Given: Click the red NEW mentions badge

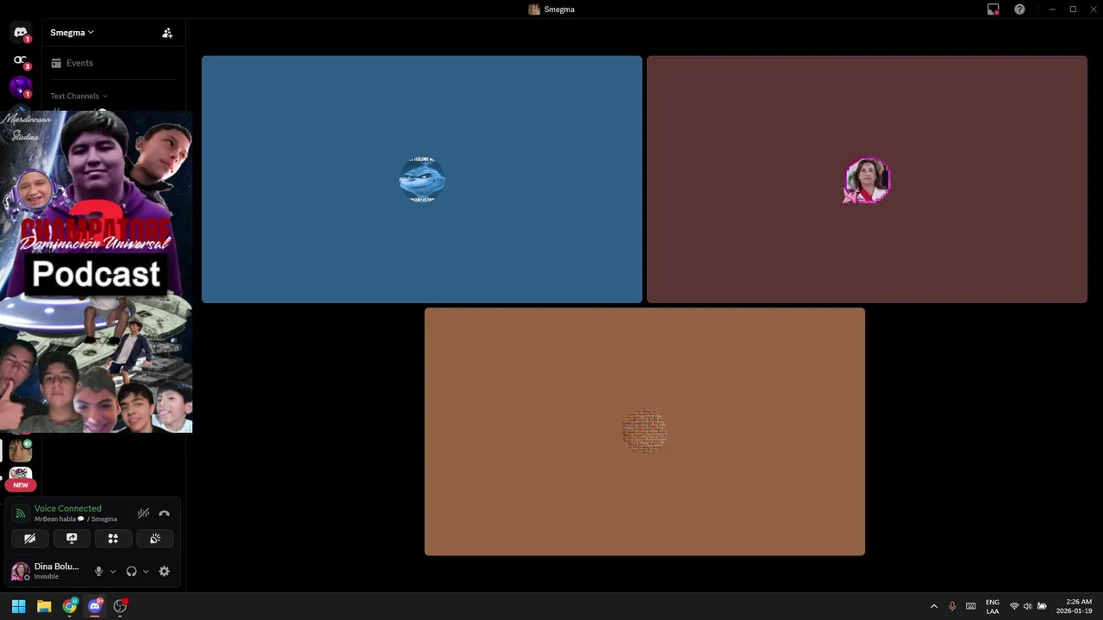Looking at the screenshot, I should (21, 485).
